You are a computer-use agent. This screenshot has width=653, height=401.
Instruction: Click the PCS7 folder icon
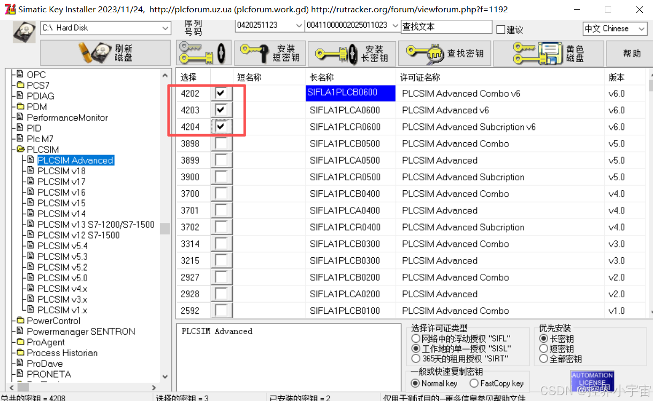(20, 86)
